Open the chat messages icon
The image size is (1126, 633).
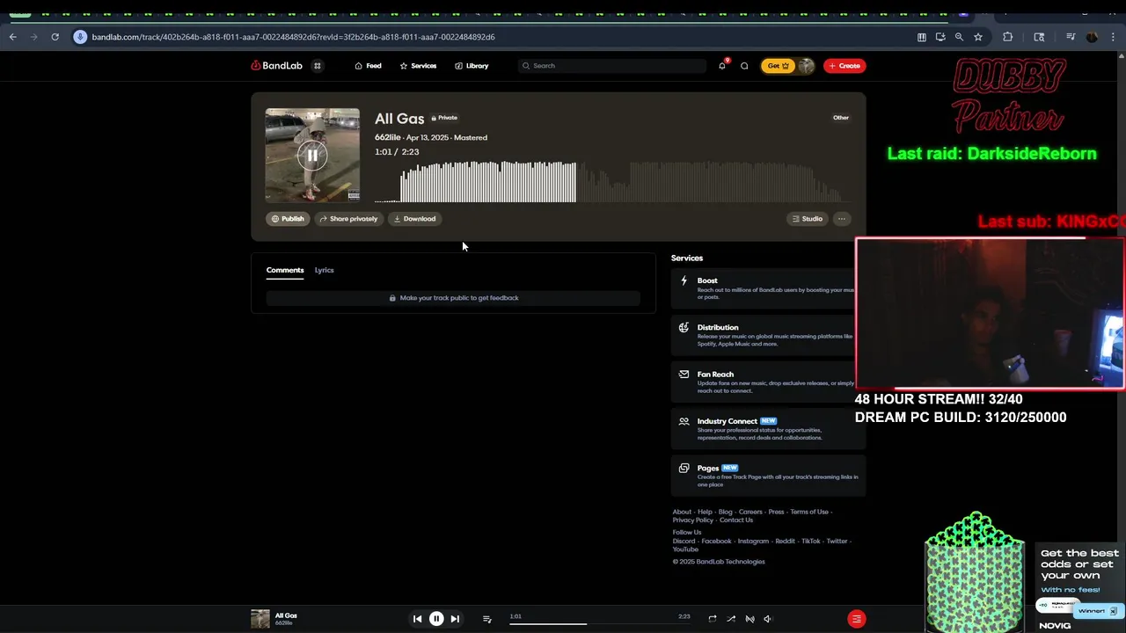(744, 66)
